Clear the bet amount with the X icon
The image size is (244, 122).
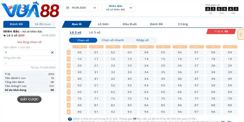(52, 53)
